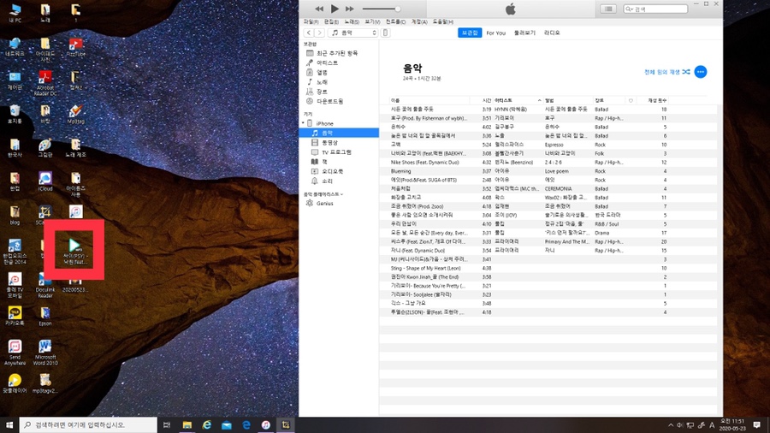Viewport: 770px width, 433px height.
Task: Sort by the 장르 column header
Action: (x=609, y=100)
